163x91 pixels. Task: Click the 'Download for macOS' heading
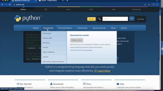79,35
